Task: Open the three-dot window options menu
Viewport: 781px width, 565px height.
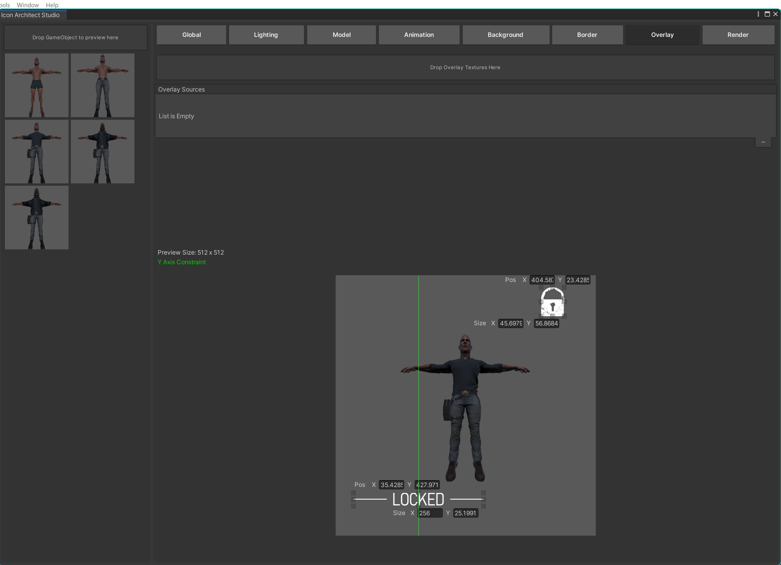Action: (x=758, y=14)
